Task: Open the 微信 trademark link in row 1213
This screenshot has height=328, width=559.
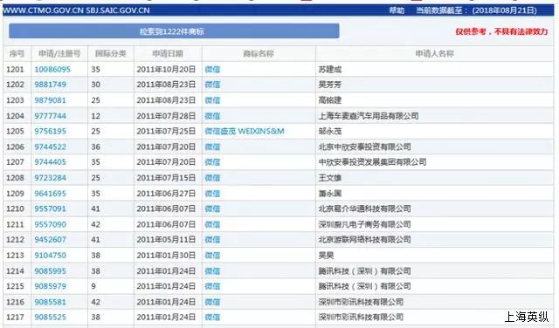Action: click(x=212, y=256)
